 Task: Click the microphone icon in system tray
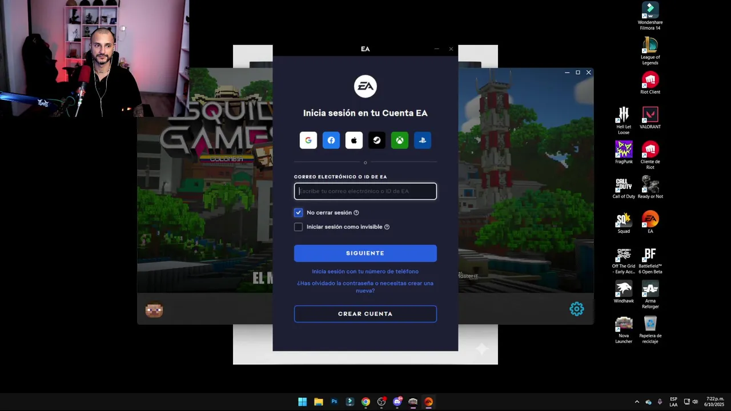coord(660,402)
